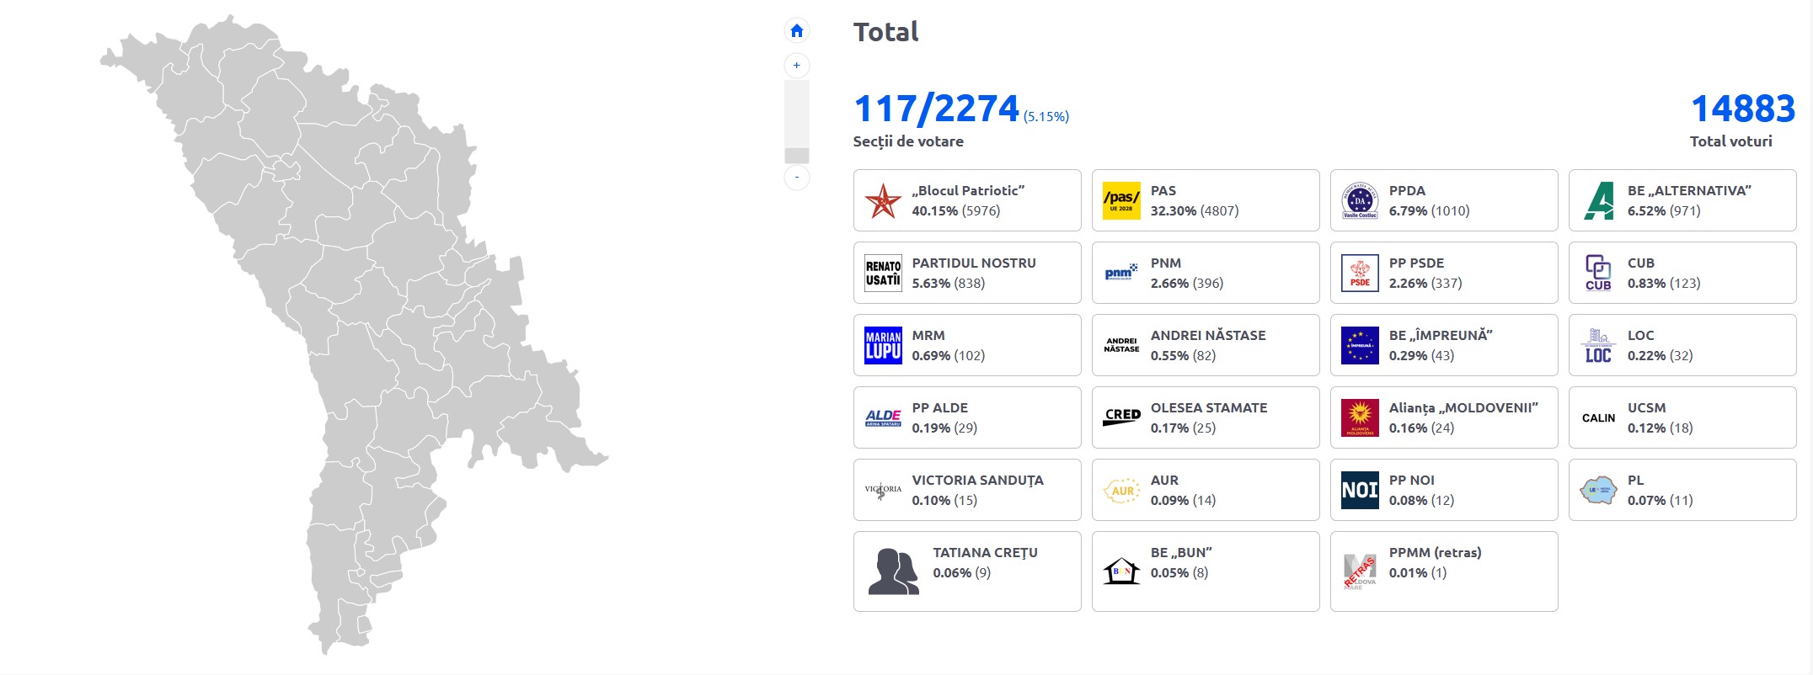Click the PSDE red rose logo

point(1360,274)
